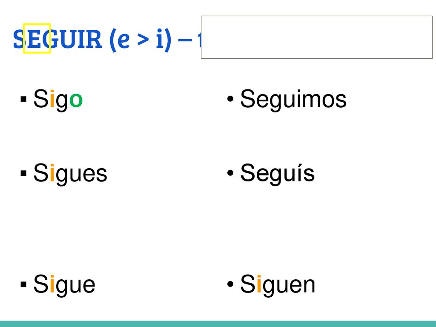The image size is (436, 327).
Task: Click the word Sigo
Action: click(x=58, y=99)
